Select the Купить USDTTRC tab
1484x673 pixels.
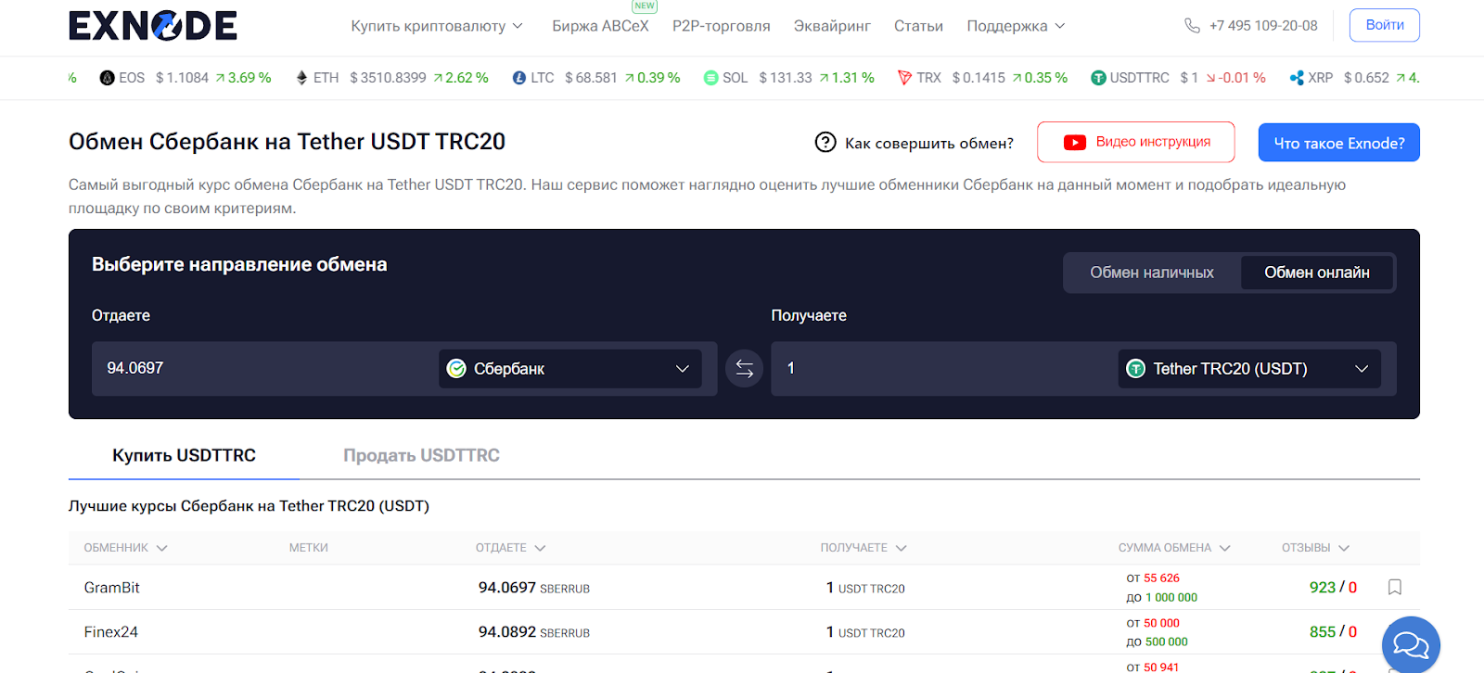pyautogui.click(x=184, y=455)
